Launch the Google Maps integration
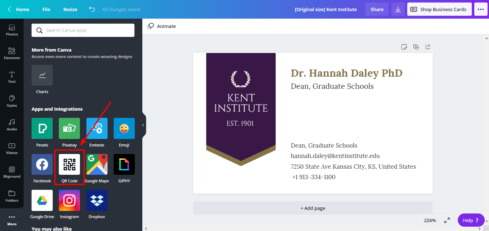 pyautogui.click(x=97, y=165)
